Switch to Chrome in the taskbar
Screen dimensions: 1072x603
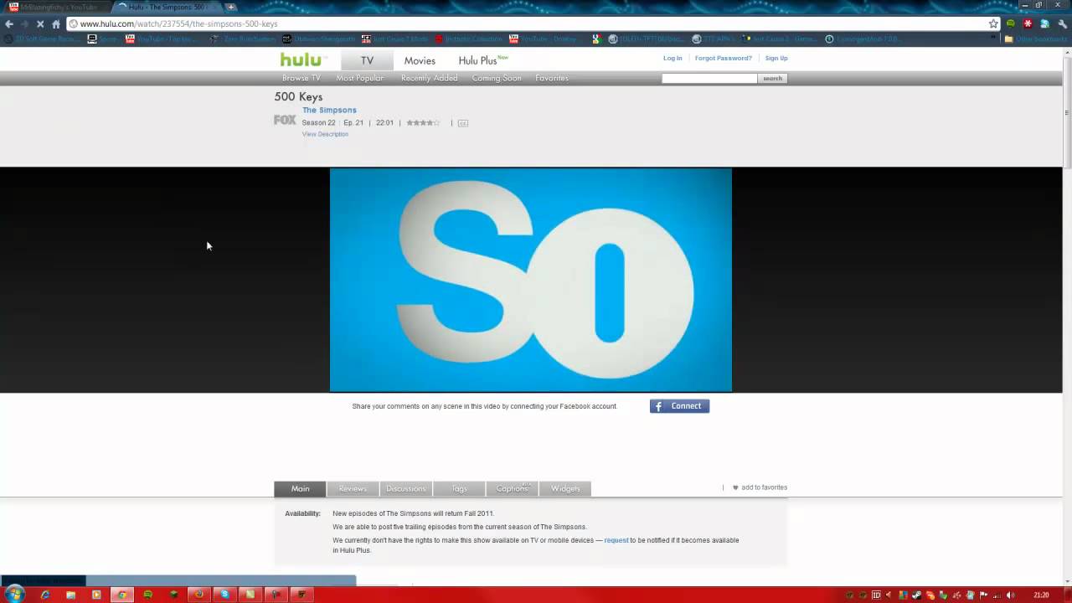click(122, 595)
